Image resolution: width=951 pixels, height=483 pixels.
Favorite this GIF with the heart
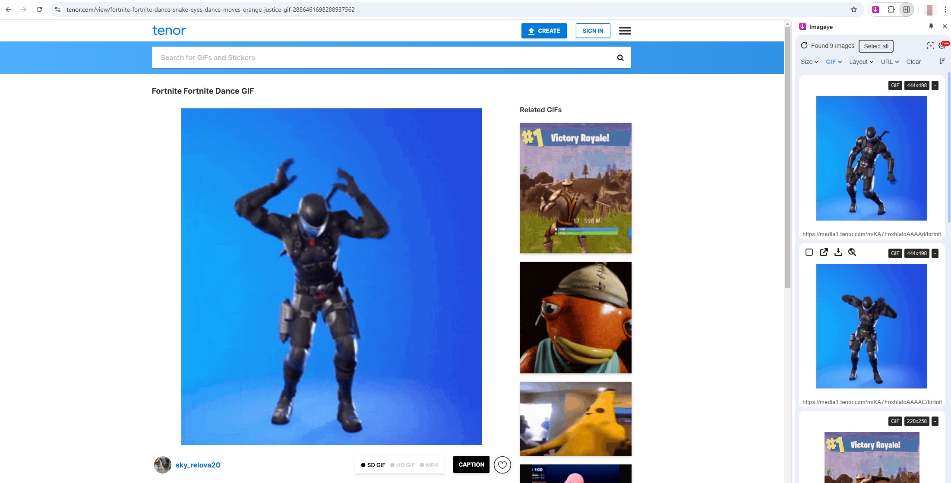tap(502, 465)
